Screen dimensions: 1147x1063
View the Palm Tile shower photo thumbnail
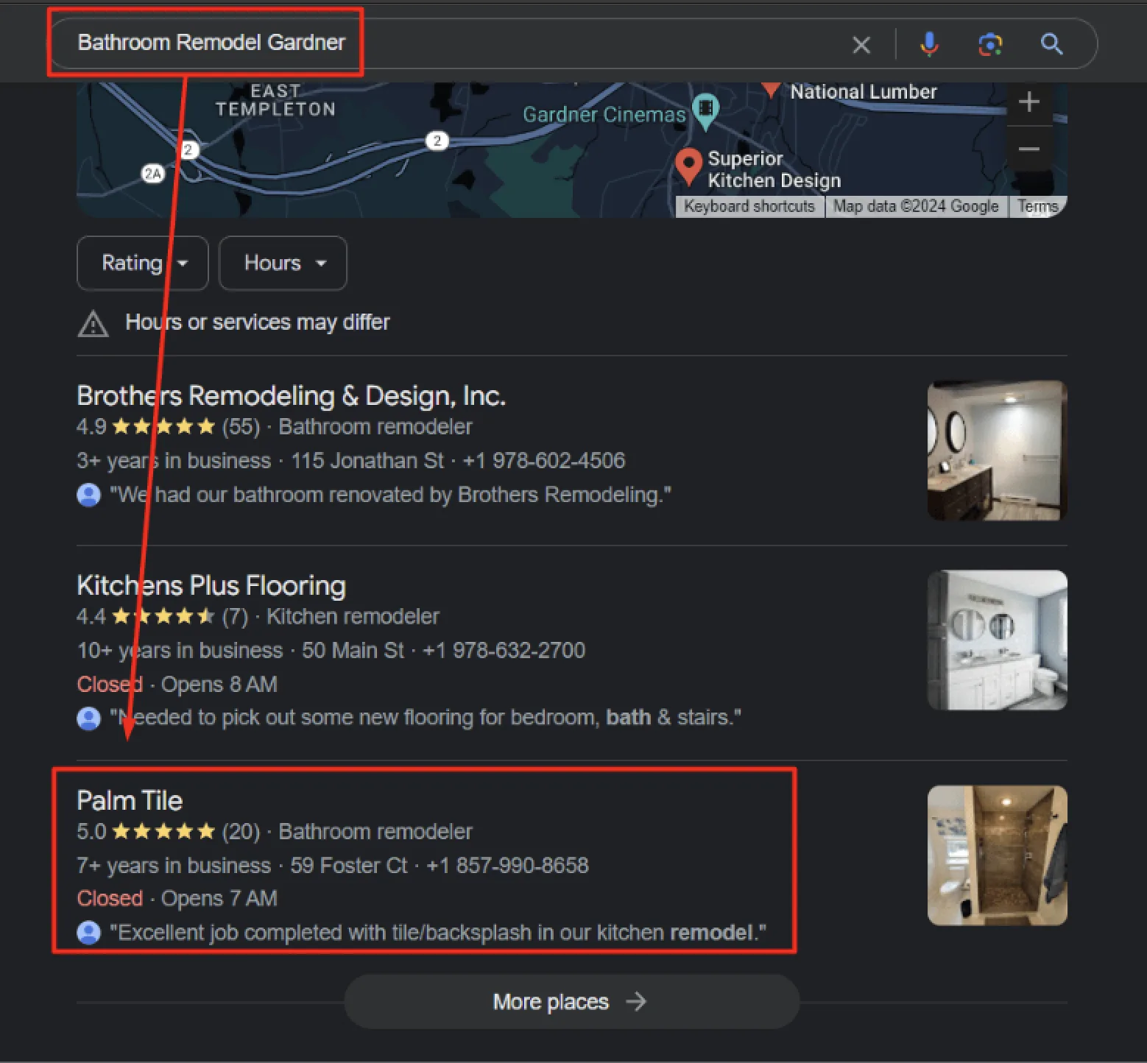pyautogui.click(x=997, y=855)
